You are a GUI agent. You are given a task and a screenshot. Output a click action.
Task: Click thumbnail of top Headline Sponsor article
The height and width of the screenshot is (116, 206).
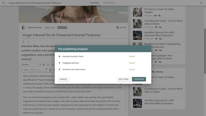(x=138, y=35)
